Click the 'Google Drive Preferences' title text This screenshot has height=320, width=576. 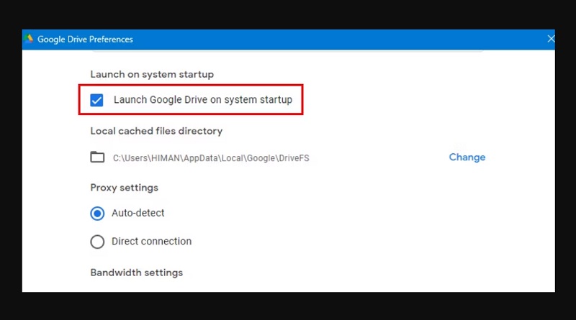85,39
